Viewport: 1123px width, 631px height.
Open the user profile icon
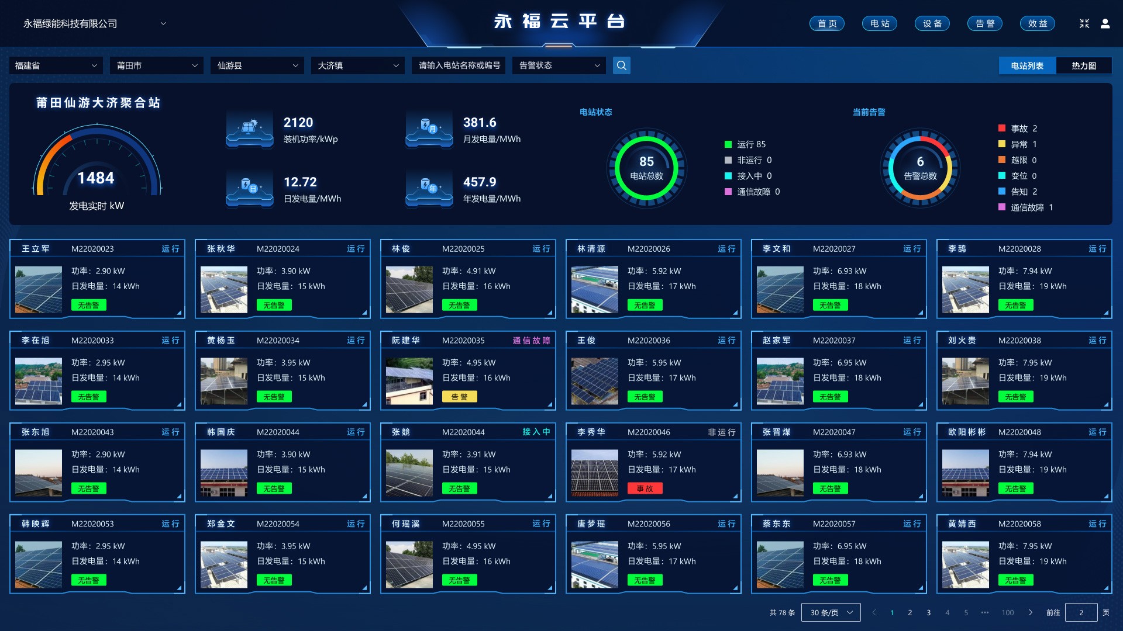1105,23
